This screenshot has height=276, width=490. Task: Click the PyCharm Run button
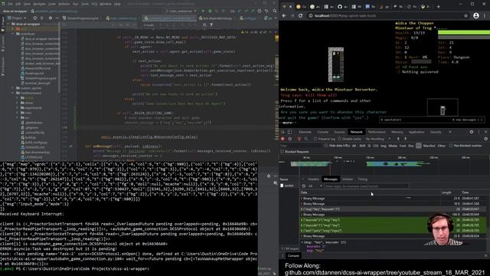click(x=204, y=11)
